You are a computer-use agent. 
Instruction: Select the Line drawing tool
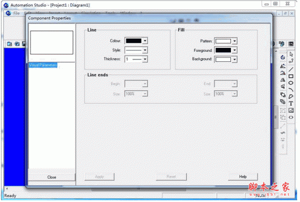291,69
